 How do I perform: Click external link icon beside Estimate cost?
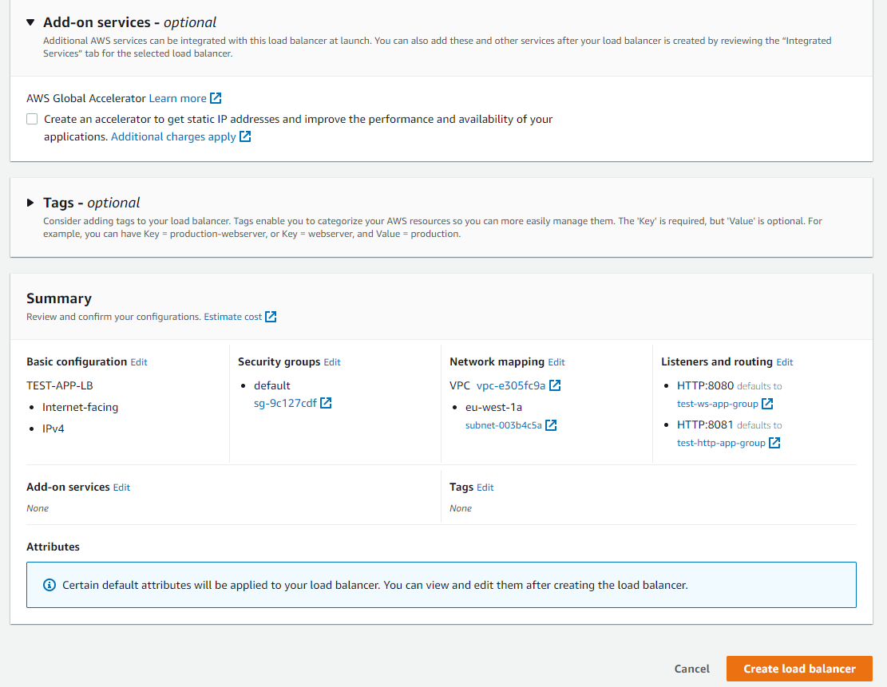tap(271, 317)
